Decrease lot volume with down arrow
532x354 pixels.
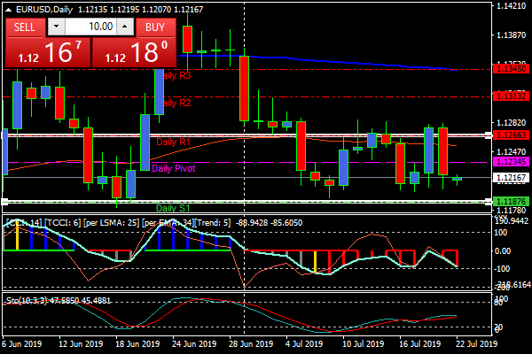pyautogui.click(x=57, y=27)
